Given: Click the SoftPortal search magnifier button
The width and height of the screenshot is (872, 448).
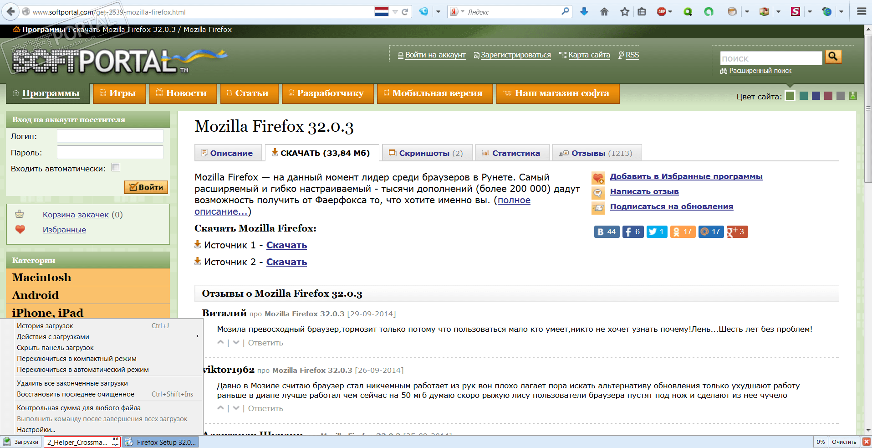Looking at the screenshot, I should (x=833, y=57).
